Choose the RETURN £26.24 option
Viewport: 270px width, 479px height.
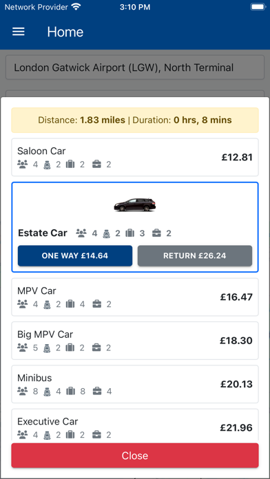tap(195, 256)
